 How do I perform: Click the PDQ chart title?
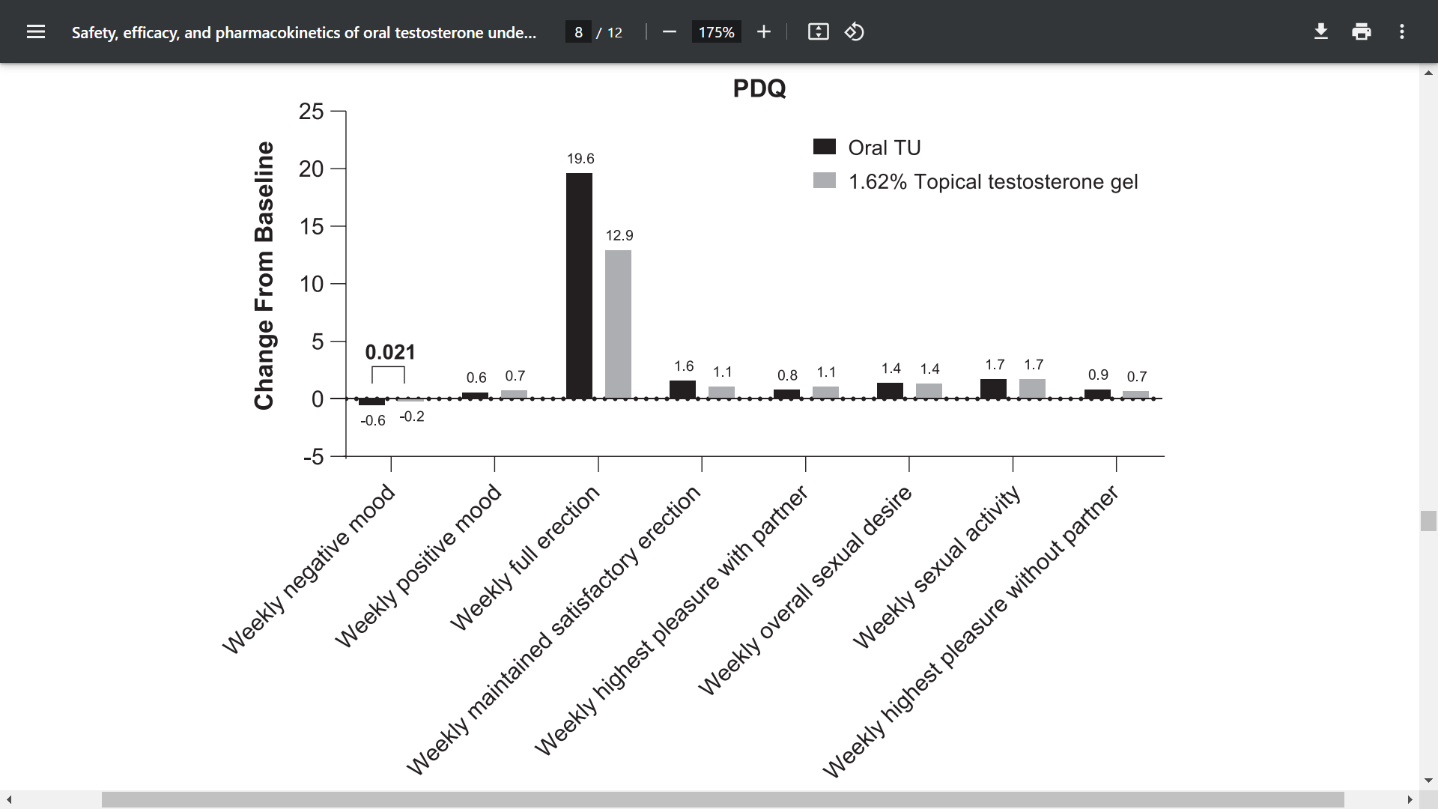click(759, 88)
